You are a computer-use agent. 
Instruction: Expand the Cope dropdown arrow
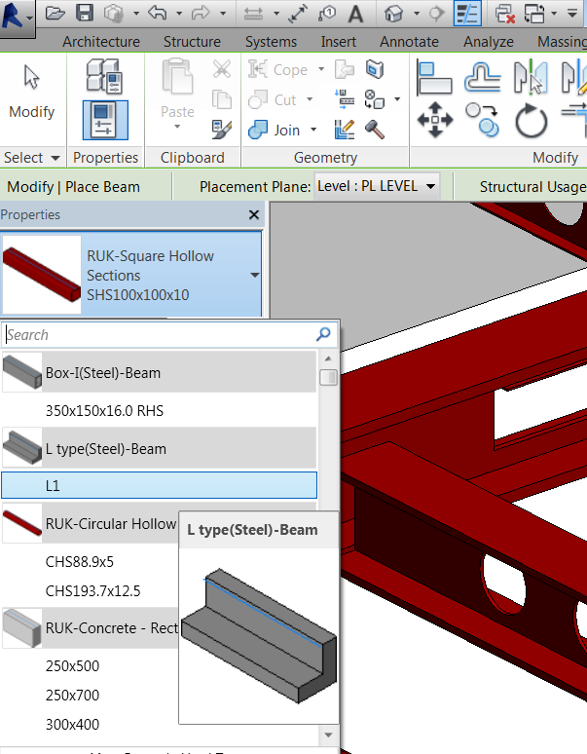[321, 69]
